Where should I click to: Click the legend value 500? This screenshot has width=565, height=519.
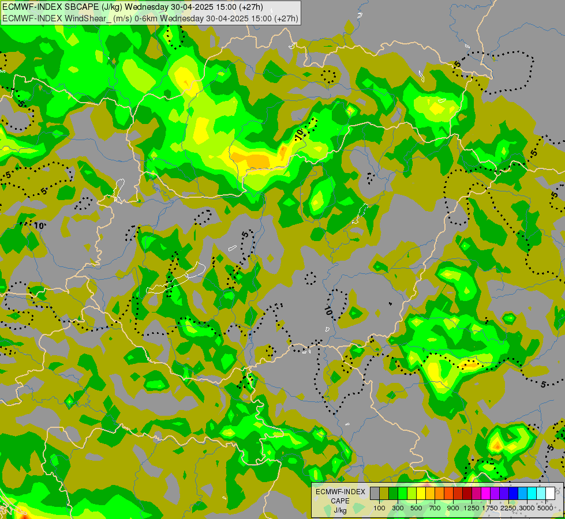pyautogui.click(x=416, y=508)
